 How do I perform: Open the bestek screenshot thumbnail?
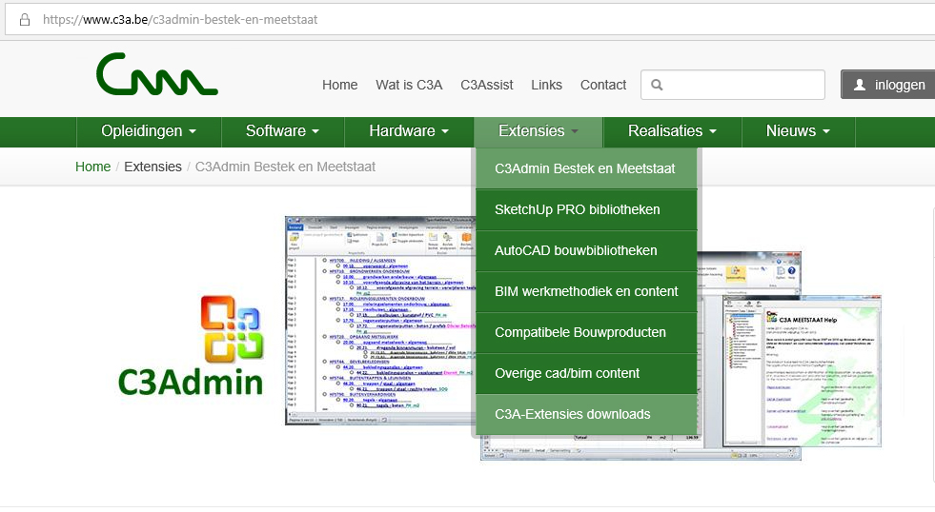coord(380,321)
